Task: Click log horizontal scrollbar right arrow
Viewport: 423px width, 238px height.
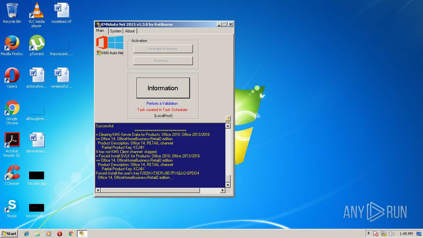Action: tap(223, 190)
